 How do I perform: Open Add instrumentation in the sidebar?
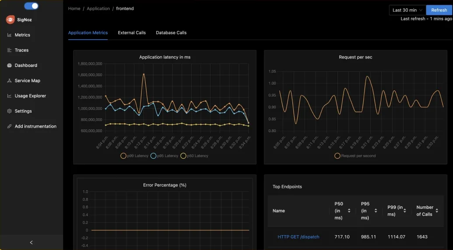[35, 127]
